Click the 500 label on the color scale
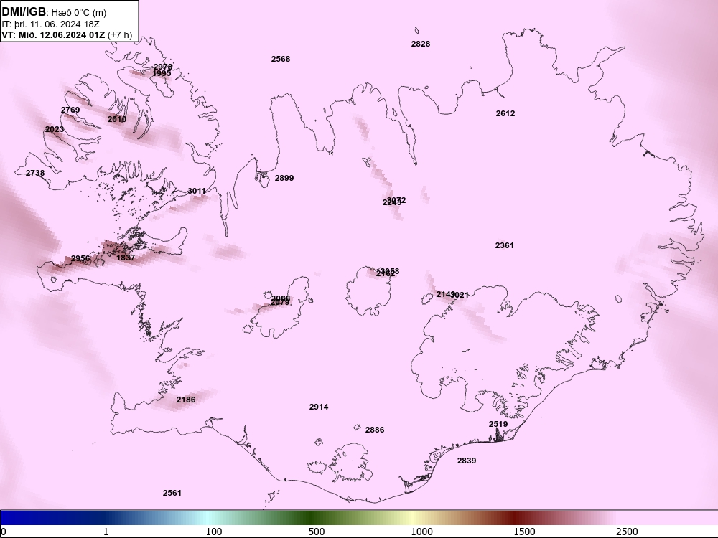718x538 pixels. 317,532
